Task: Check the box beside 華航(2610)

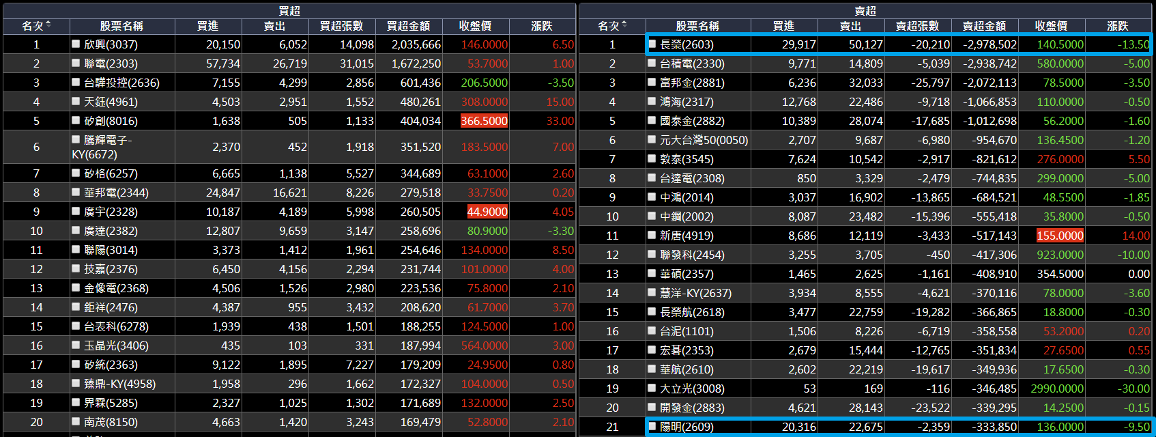Action: [652, 369]
